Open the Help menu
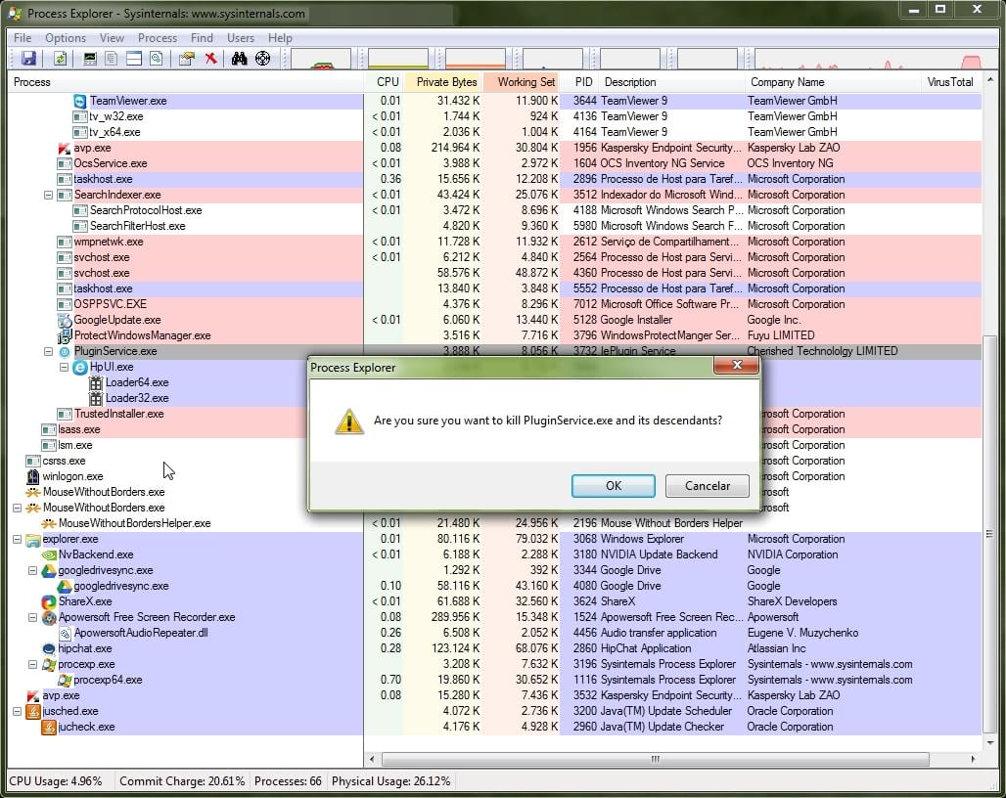 (280, 38)
